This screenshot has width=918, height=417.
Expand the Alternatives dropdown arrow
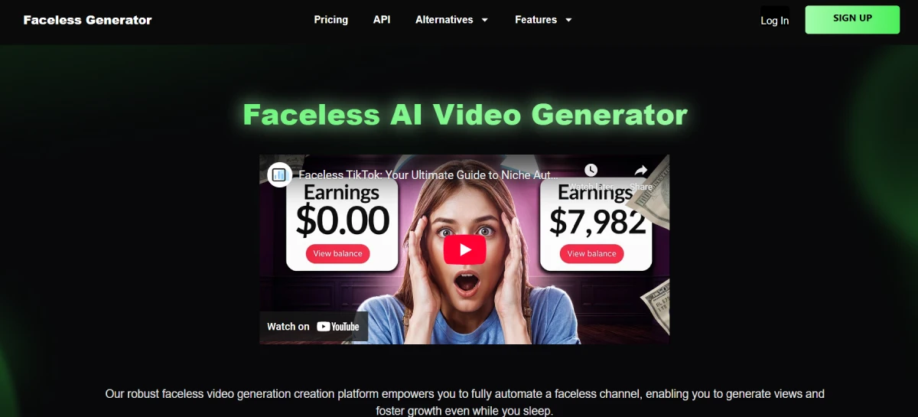coord(485,20)
